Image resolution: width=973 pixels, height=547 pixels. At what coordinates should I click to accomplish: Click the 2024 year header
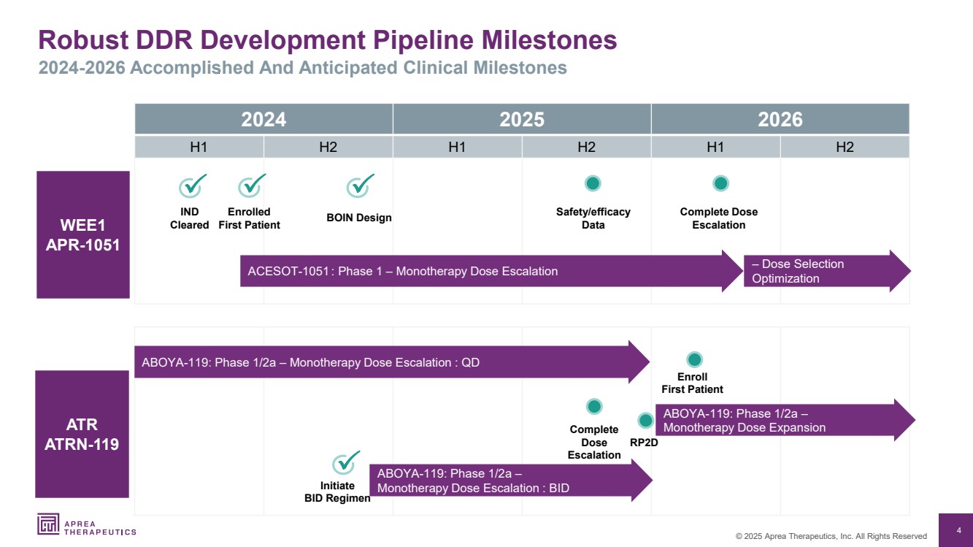264,119
